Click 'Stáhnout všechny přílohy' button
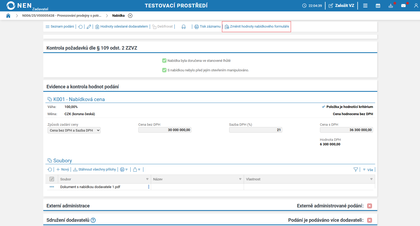Viewport: 420px width, 226px height. coord(95,169)
